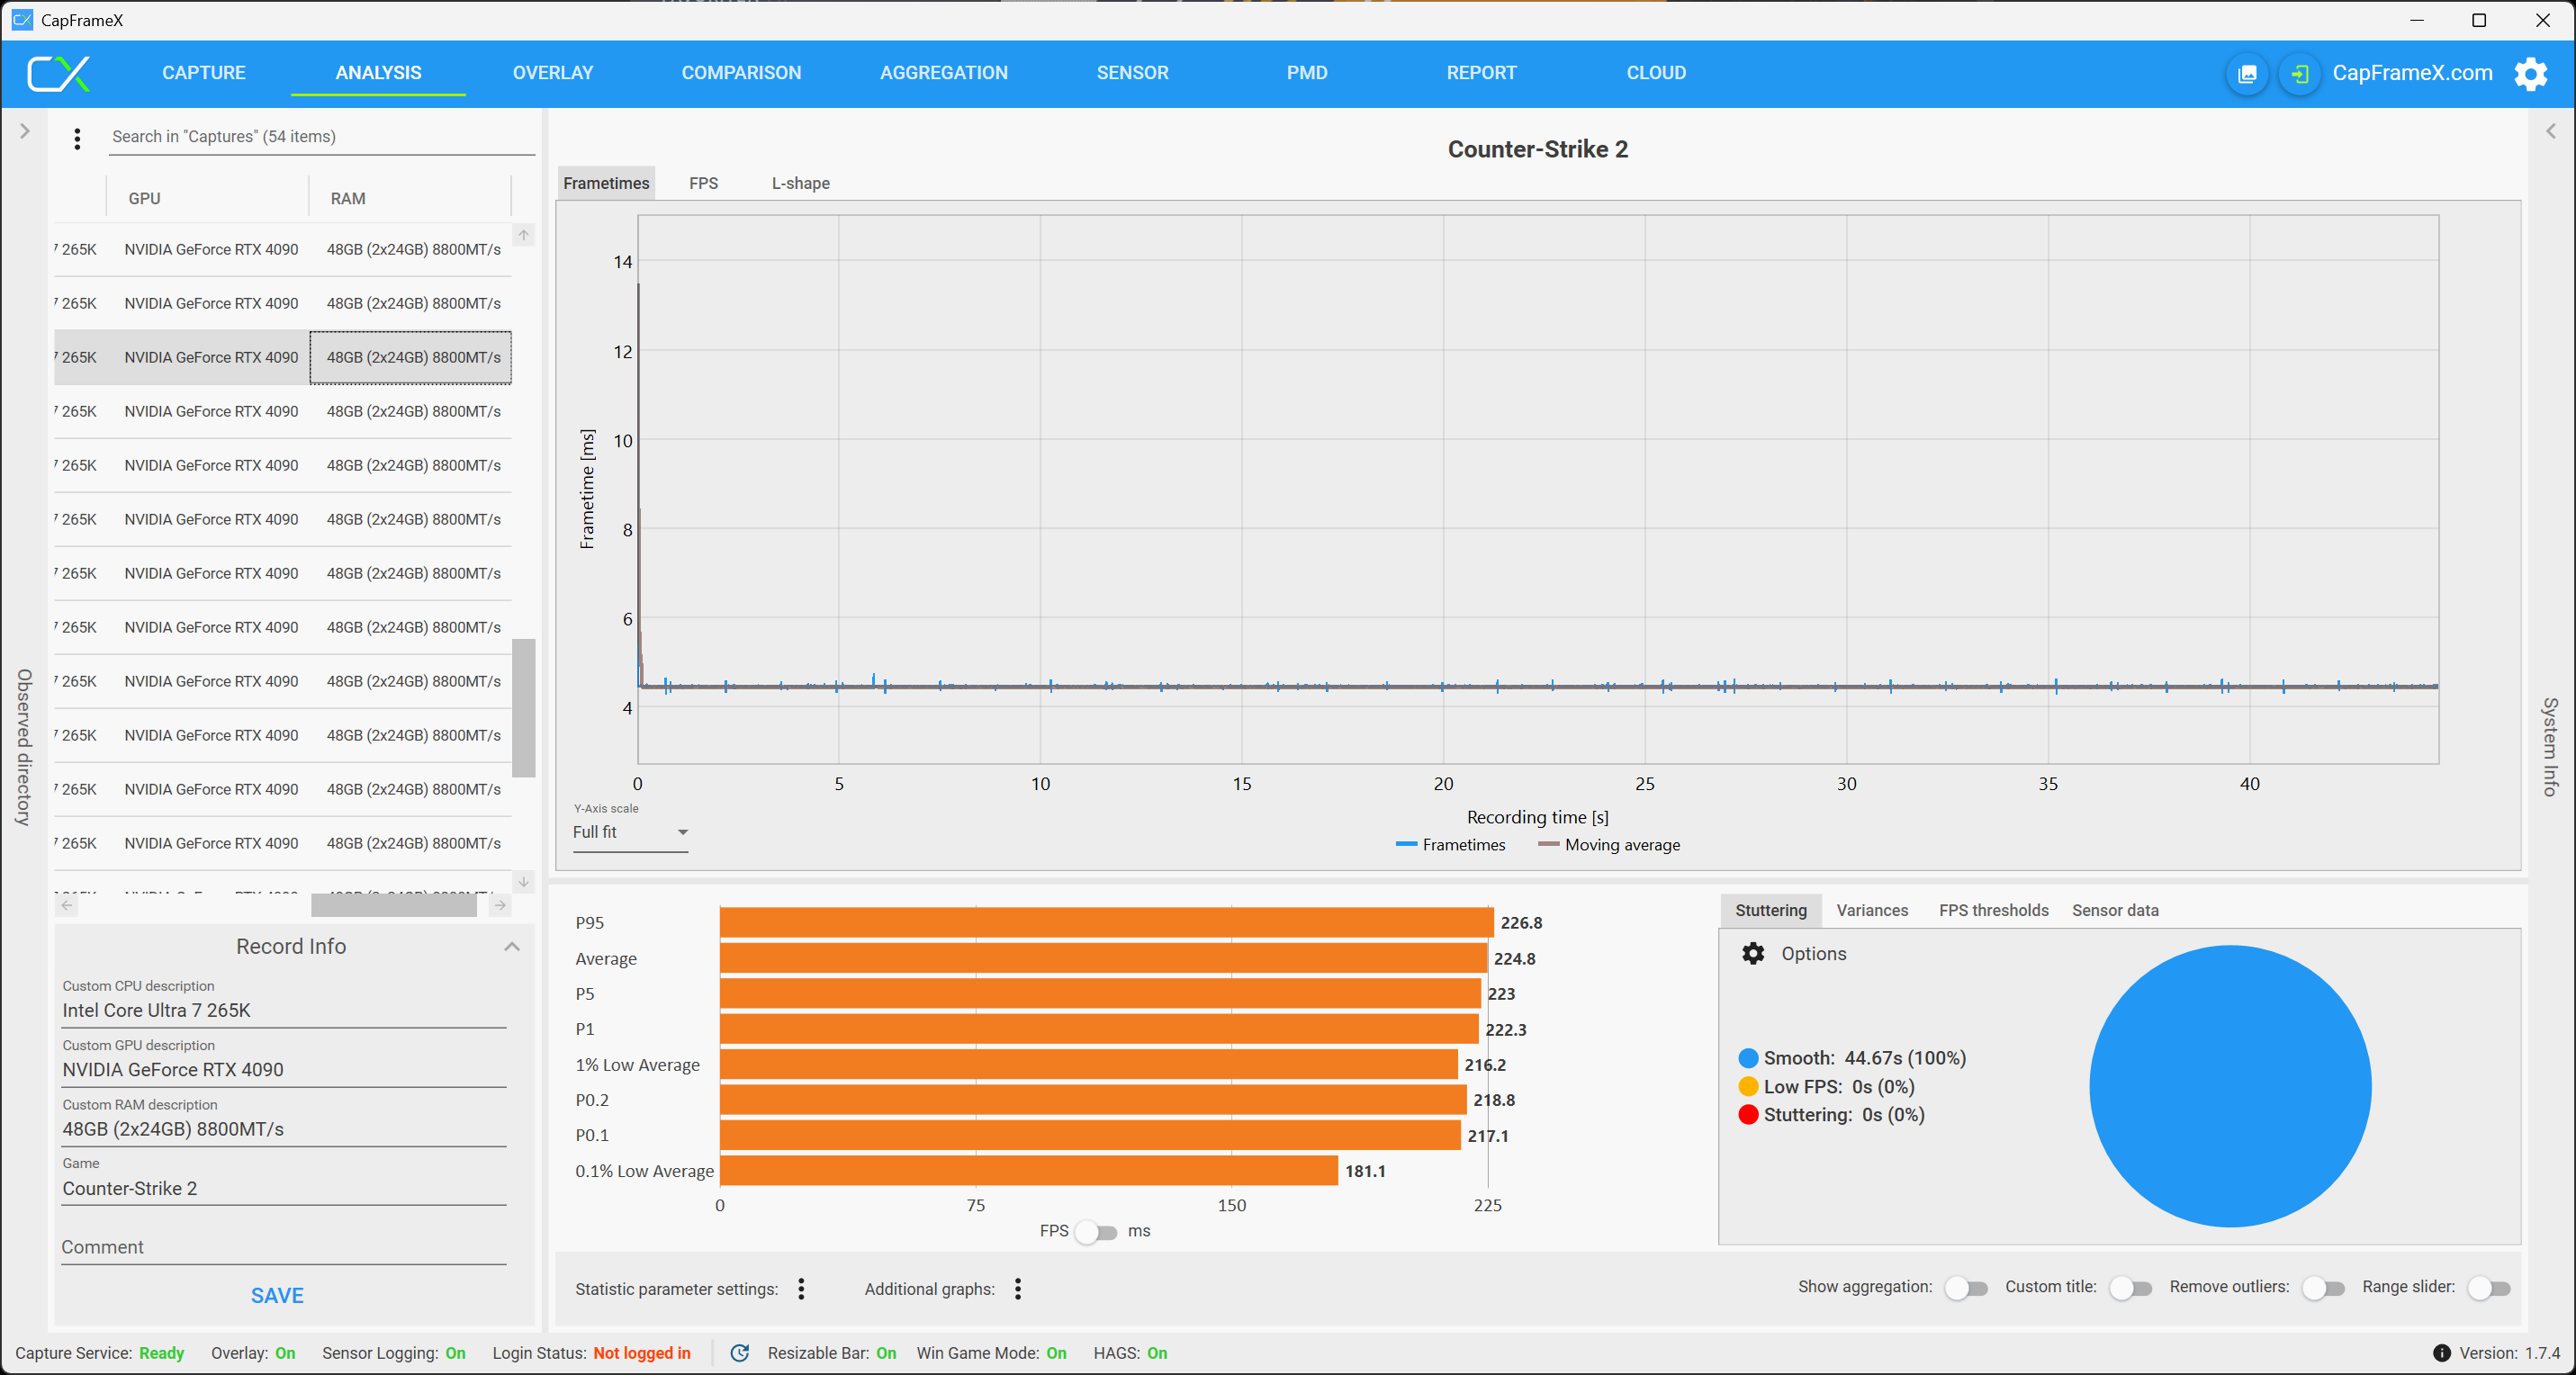Click the Comment input field
Screen dimensions: 2576x1375
click(x=283, y=1247)
